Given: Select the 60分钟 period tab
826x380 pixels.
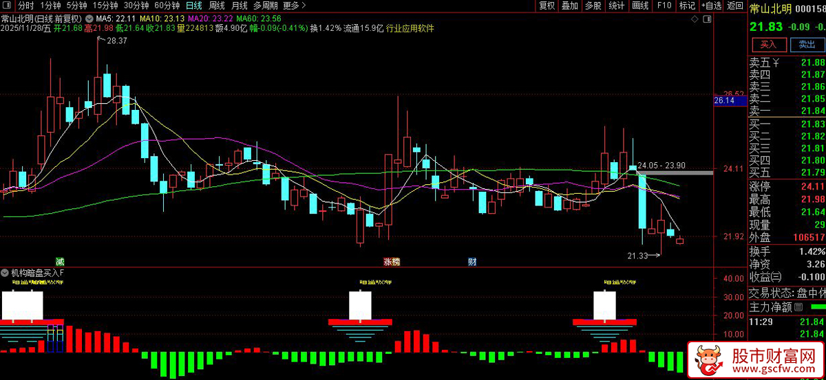Looking at the screenshot, I should [x=167, y=5].
